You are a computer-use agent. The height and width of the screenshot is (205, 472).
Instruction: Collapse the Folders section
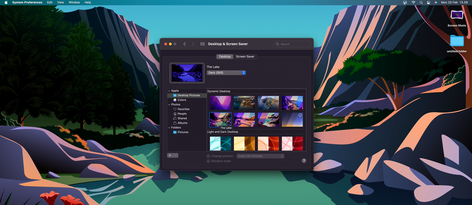(169, 128)
